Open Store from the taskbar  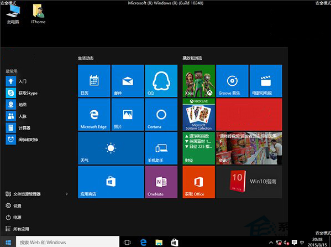point(175,242)
